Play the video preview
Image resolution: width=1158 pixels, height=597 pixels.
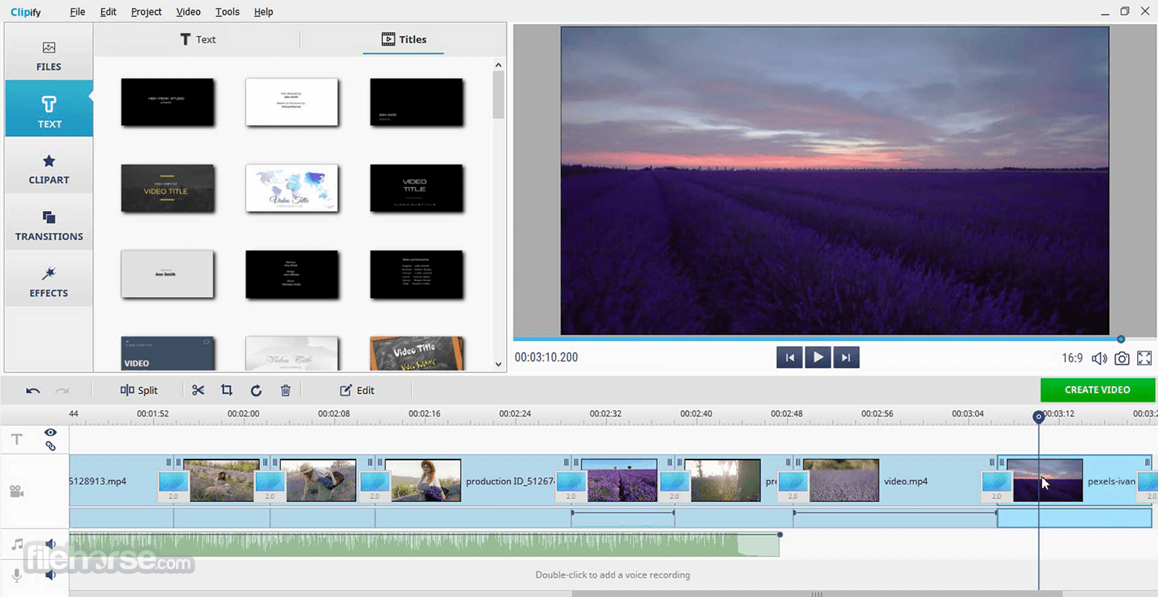pos(818,357)
